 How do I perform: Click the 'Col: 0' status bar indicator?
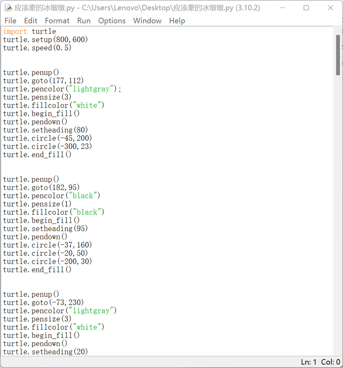(331, 362)
